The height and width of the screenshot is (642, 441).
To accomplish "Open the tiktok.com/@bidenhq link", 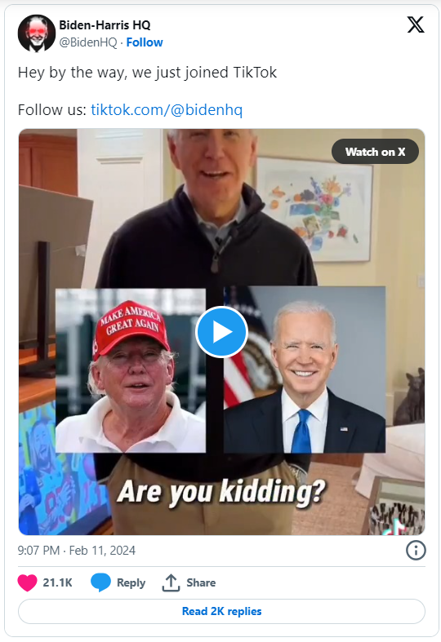I will pyautogui.click(x=167, y=110).
